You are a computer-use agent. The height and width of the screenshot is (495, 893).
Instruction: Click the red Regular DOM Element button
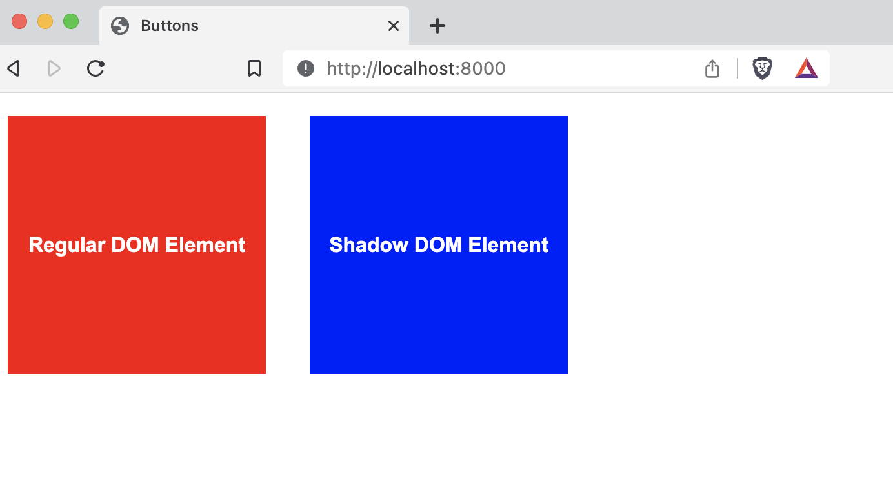pyautogui.click(x=137, y=245)
